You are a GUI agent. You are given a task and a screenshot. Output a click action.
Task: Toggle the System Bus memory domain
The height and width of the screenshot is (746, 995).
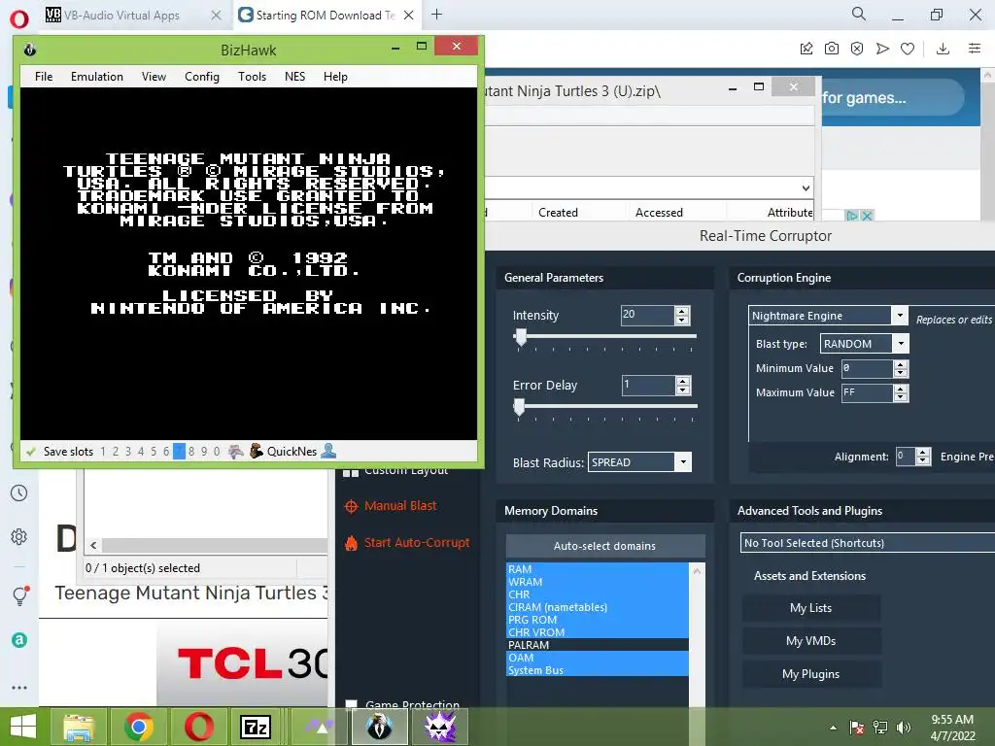click(x=598, y=670)
